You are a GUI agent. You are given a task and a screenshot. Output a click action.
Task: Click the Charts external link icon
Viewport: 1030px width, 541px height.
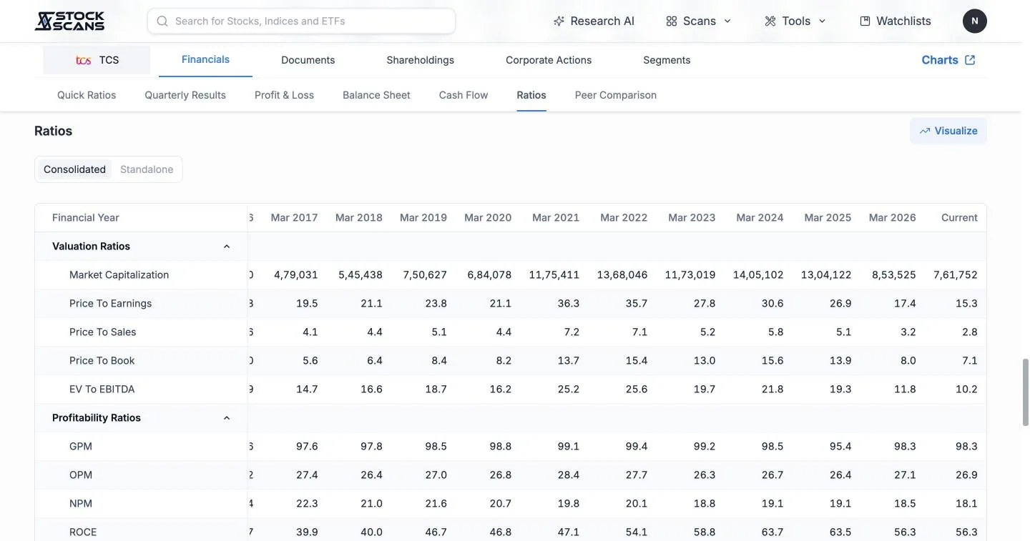coord(970,60)
